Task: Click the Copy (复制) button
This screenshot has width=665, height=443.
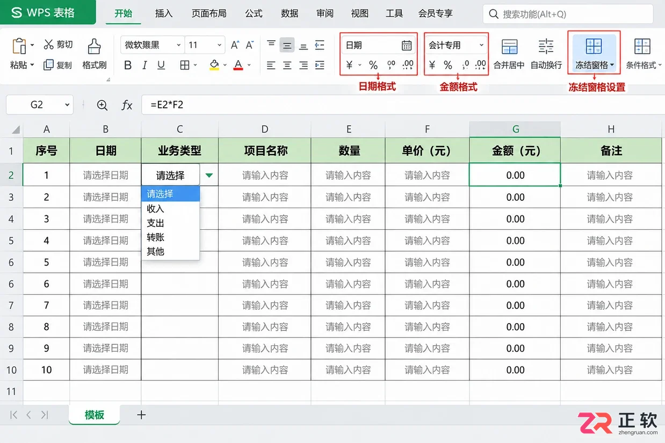Action: coord(57,65)
